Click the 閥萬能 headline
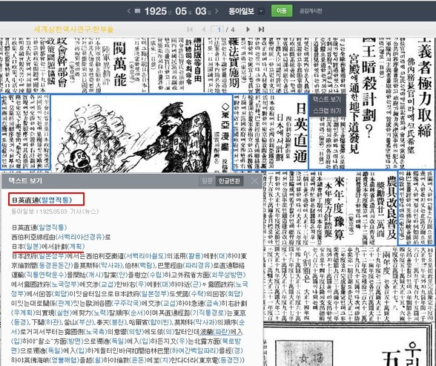 point(119,64)
